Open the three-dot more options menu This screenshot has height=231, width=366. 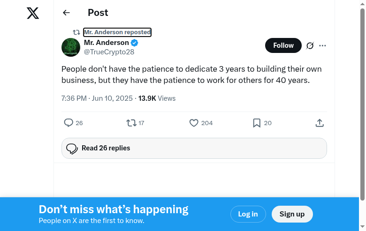(322, 45)
